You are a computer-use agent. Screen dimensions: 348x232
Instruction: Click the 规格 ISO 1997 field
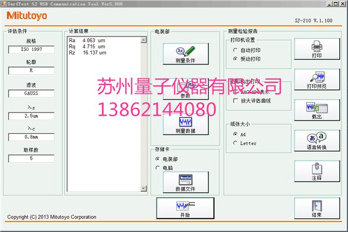(x=31, y=49)
